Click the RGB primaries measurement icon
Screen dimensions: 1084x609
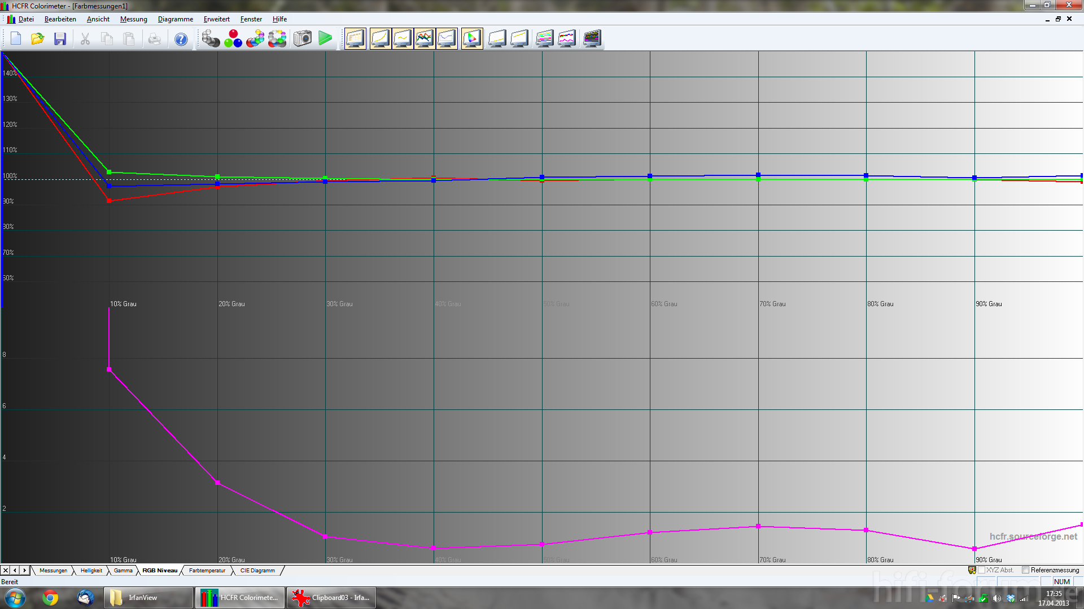click(x=233, y=39)
